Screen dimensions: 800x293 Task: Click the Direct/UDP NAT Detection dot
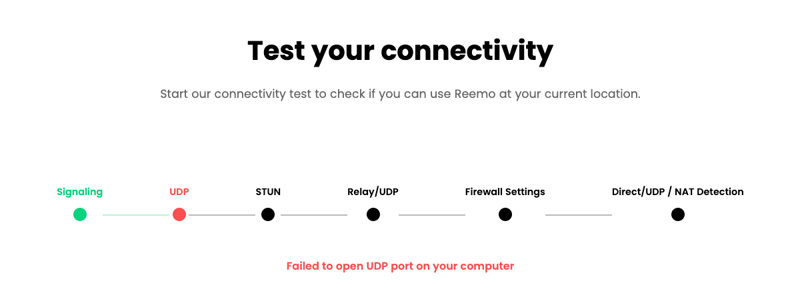678,214
